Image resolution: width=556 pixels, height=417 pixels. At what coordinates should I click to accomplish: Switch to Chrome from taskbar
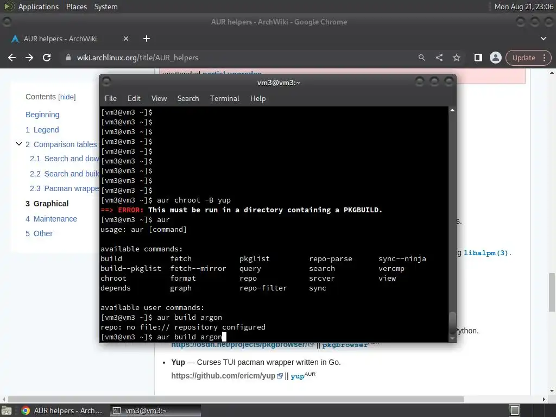(62, 410)
